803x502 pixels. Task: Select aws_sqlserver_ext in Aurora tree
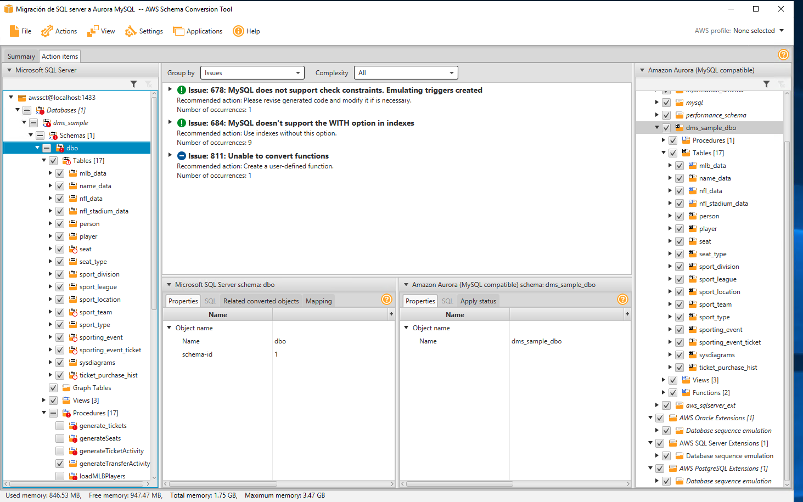click(x=710, y=405)
